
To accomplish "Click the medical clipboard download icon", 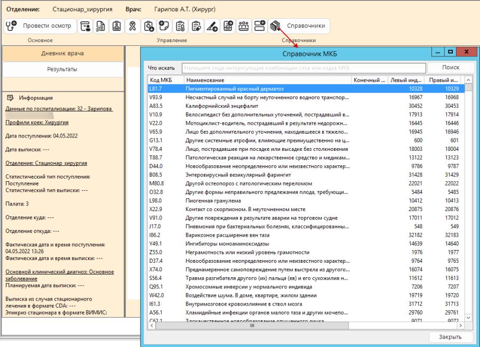I will point(149,26).
